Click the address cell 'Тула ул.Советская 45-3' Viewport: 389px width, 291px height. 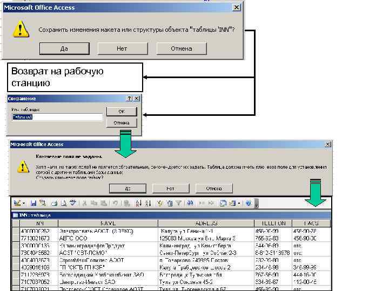click(206, 282)
